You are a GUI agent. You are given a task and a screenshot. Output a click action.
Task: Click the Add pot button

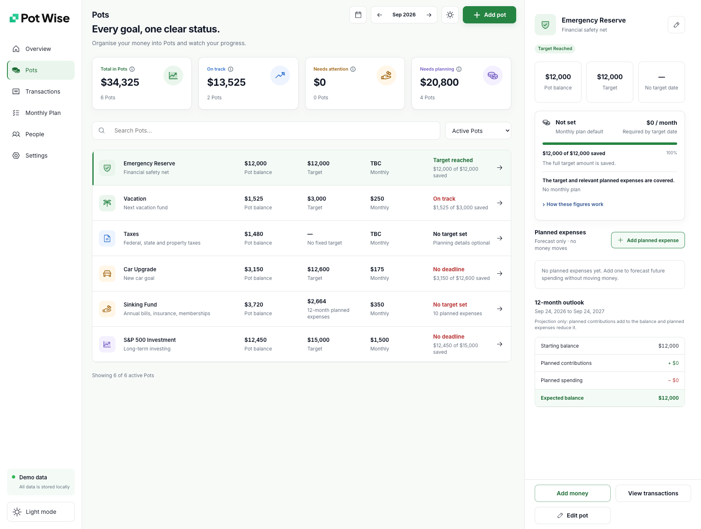490,15
